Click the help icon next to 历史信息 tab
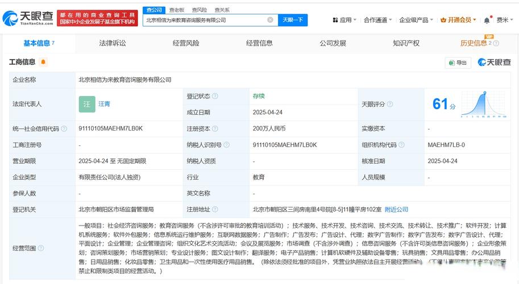This screenshot has height=284, width=519. click(496, 43)
